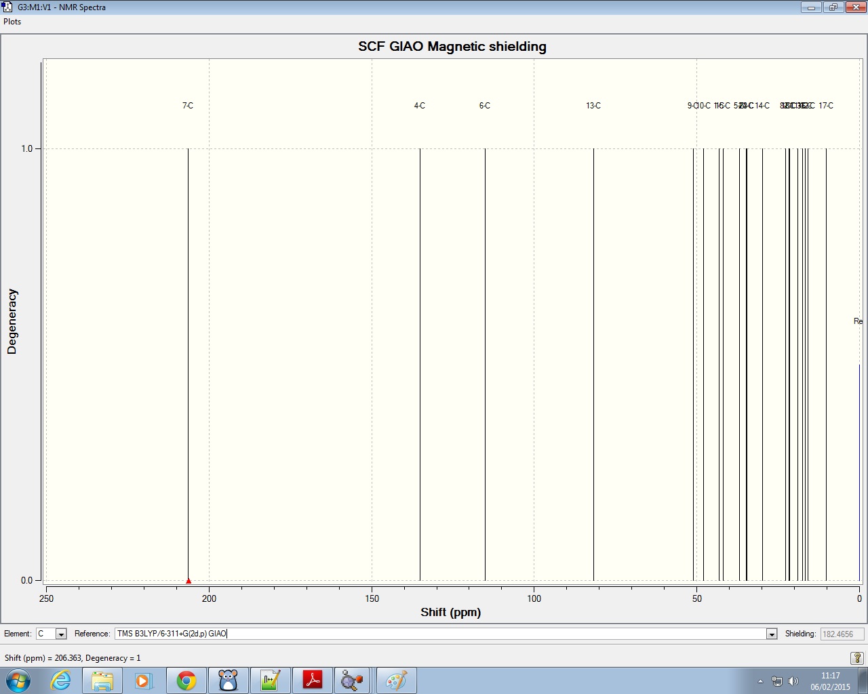Open Windows Explorer from the taskbar
868x694 pixels.
pos(102,680)
